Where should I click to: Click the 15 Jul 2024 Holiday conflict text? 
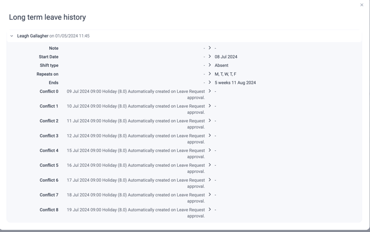tap(136, 154)
